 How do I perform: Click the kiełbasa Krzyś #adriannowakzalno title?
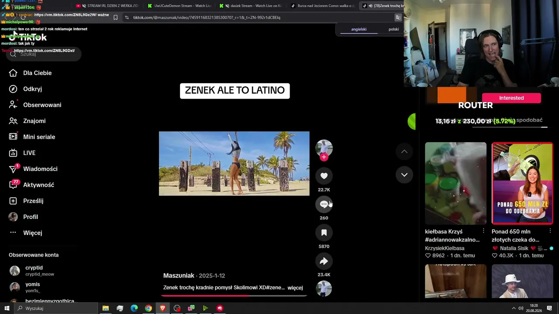point(452,235)
